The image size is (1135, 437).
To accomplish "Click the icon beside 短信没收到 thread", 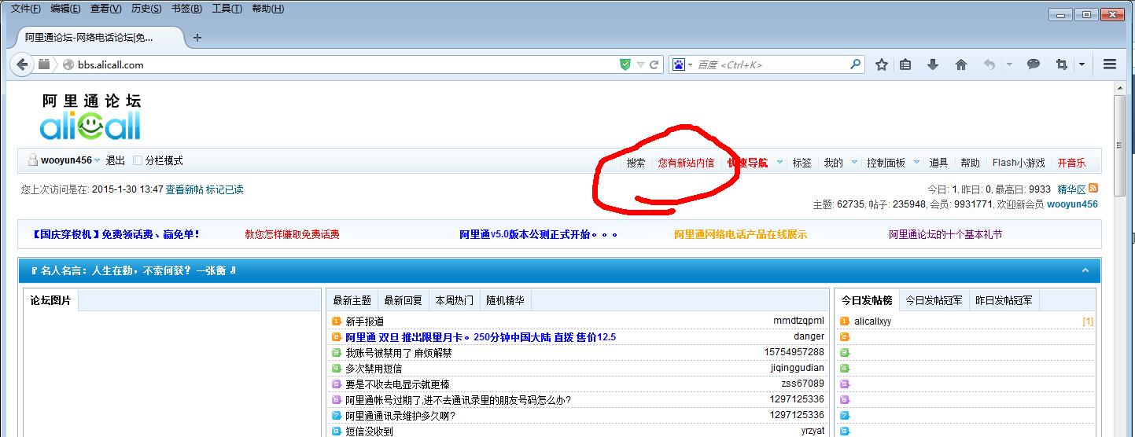I will pos(336,431).
